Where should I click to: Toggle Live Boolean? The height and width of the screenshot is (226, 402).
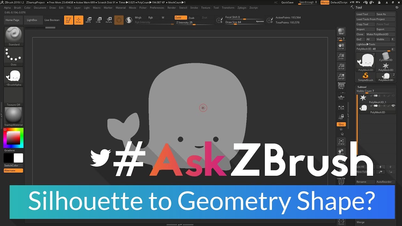(x=52, y=20)
